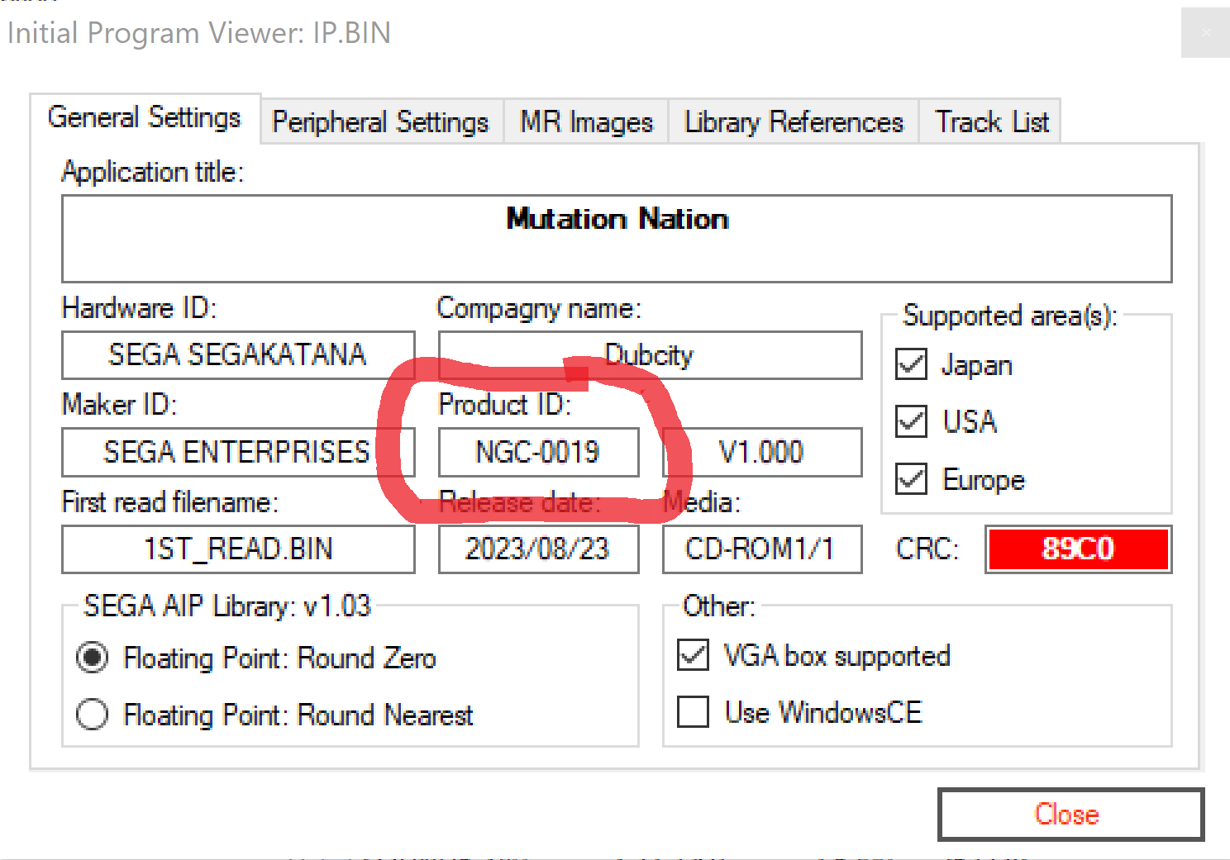This screenshot has width=1230, height=860.
Task: Open the Peripheral Settings tab
Action: point(381,122)
